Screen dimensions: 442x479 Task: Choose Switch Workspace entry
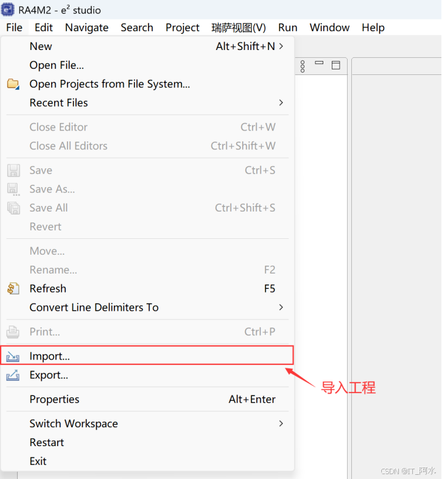[147, 424]
